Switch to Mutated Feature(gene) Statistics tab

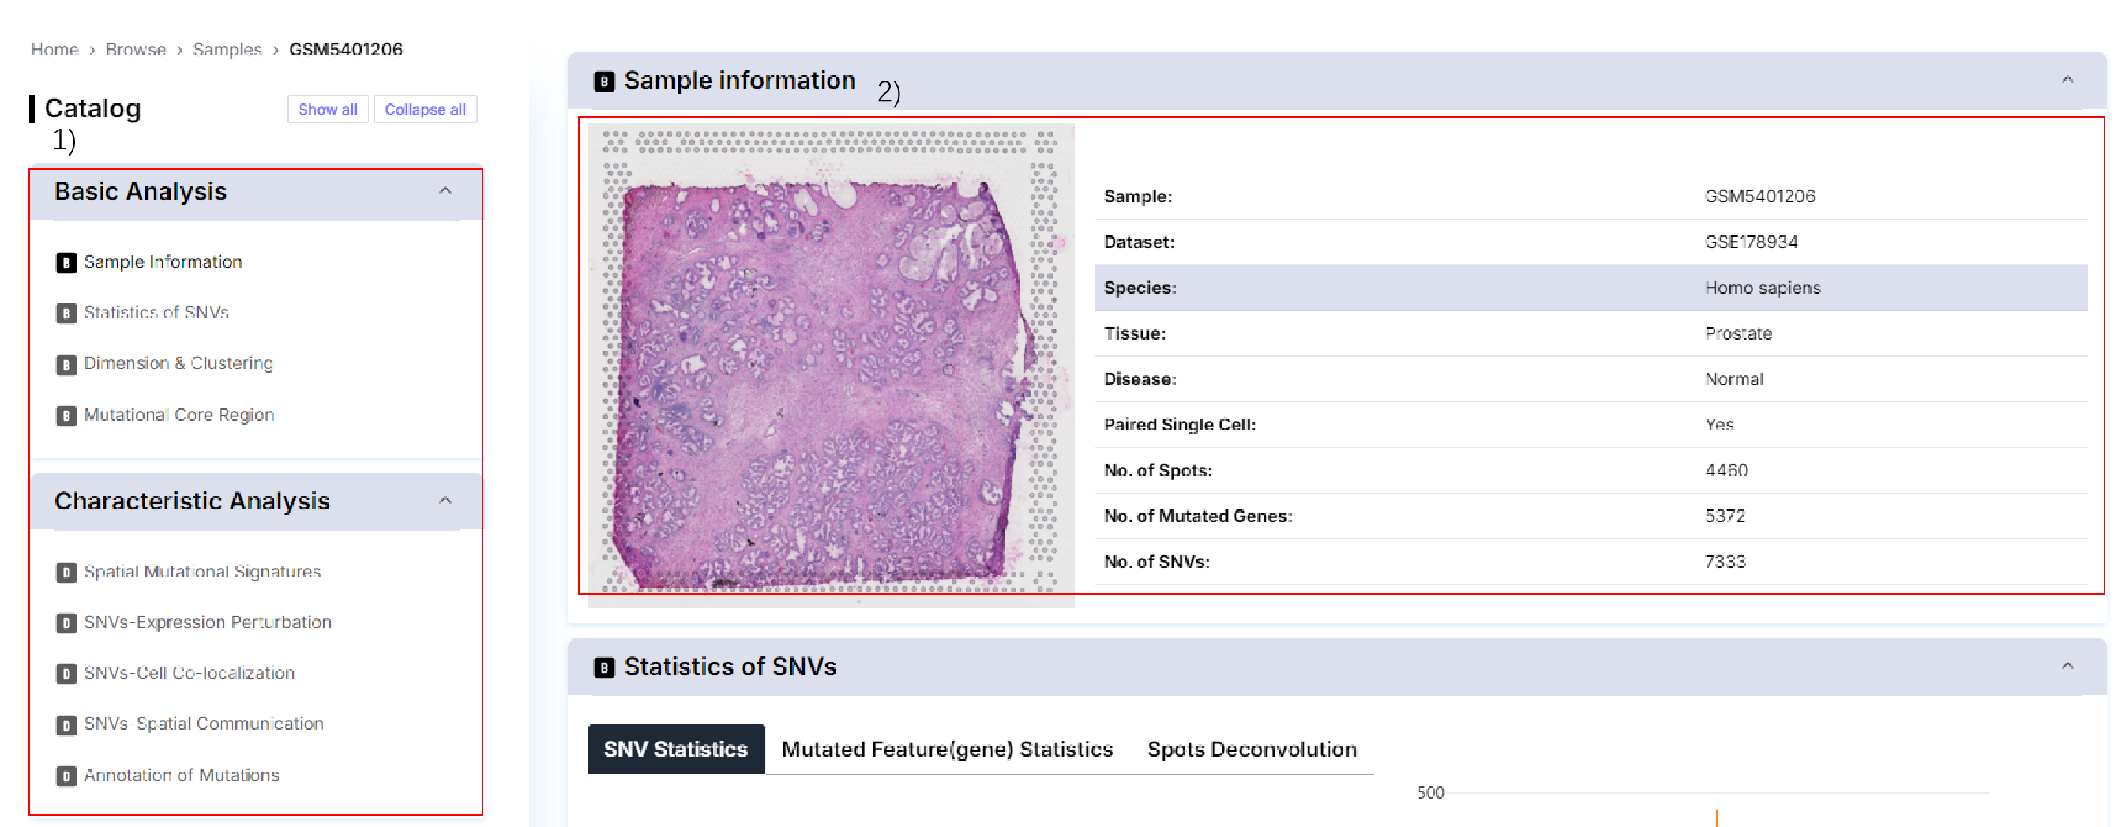pos(946,749)
